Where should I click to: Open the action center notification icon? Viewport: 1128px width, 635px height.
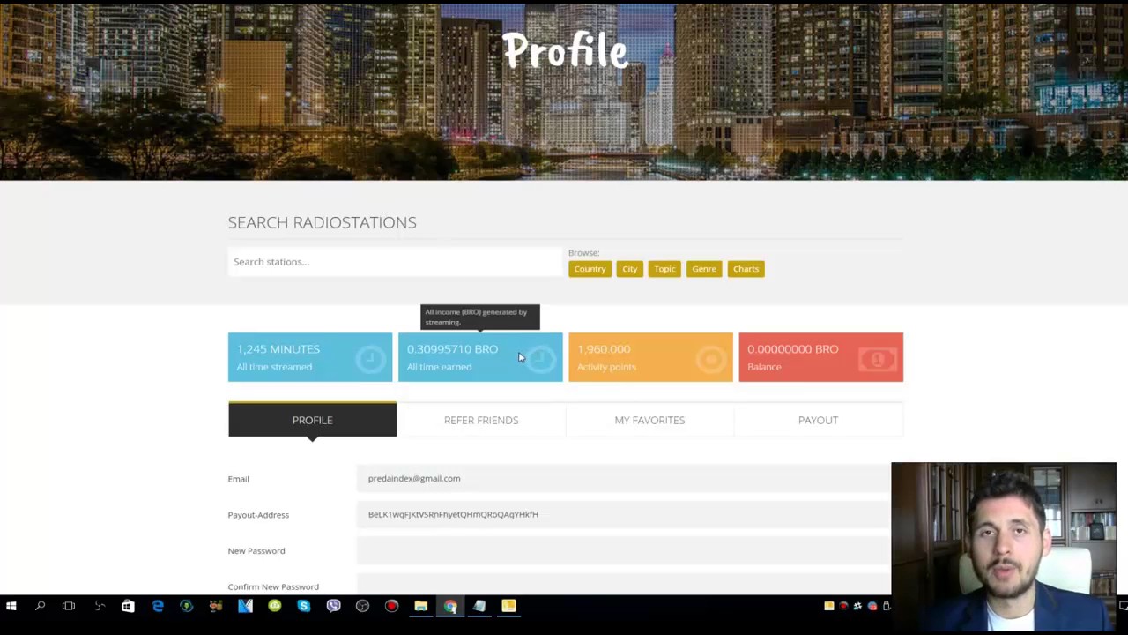(1123, 606)
